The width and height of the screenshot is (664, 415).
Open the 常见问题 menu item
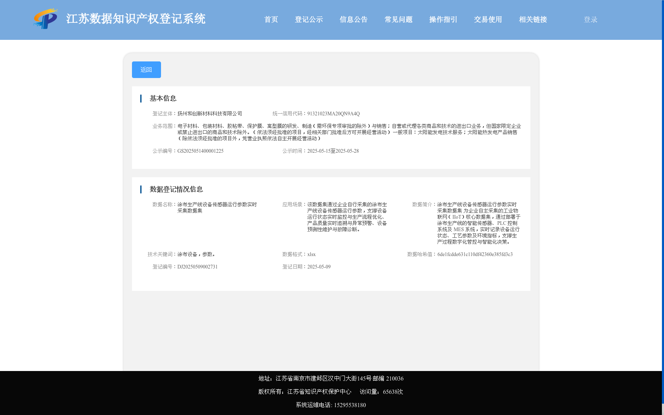click(398, 20)
